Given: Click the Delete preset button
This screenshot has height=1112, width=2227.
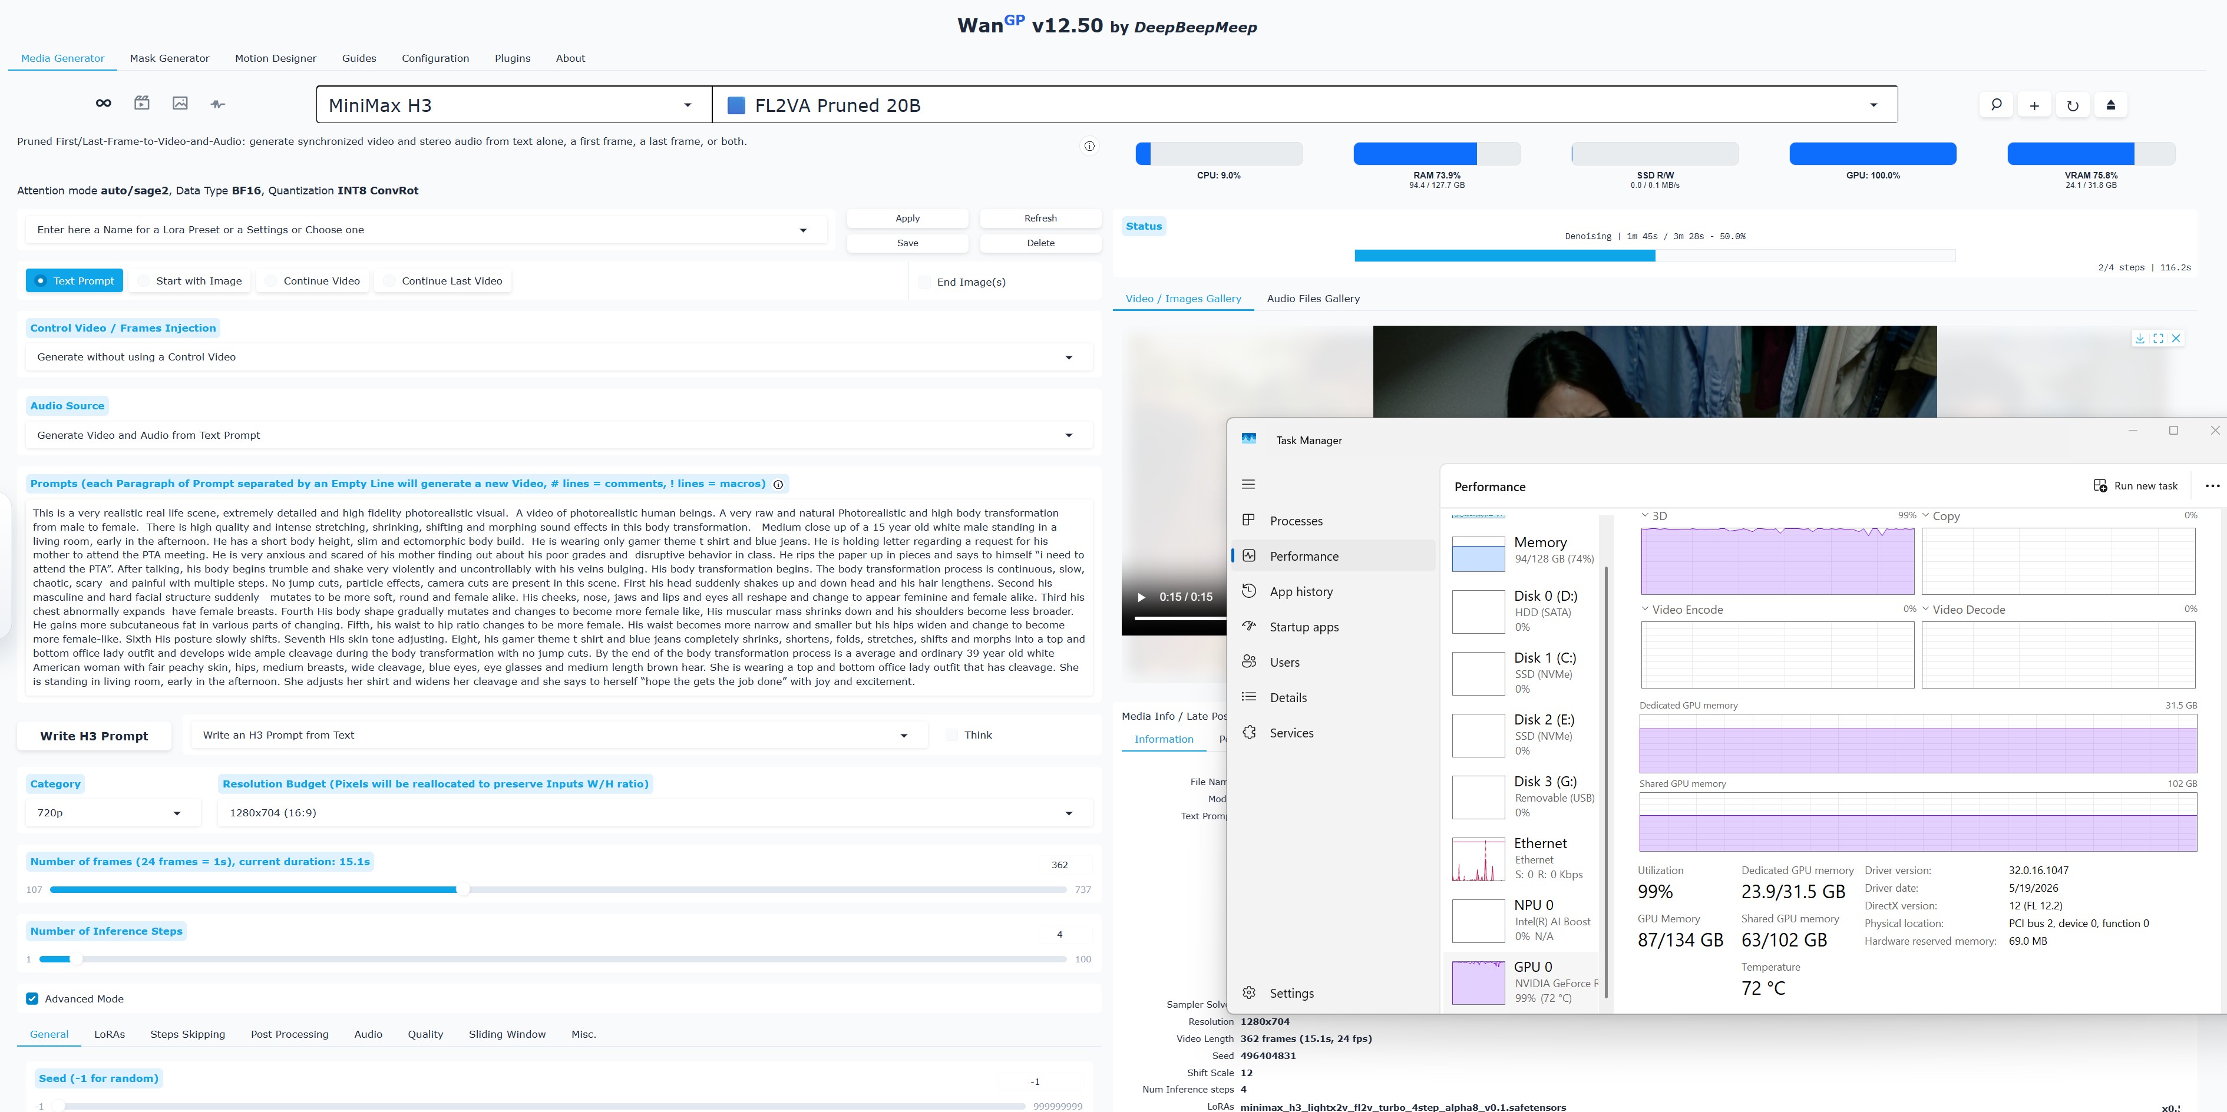Looking at the screenshot, I should [1040, 244].
